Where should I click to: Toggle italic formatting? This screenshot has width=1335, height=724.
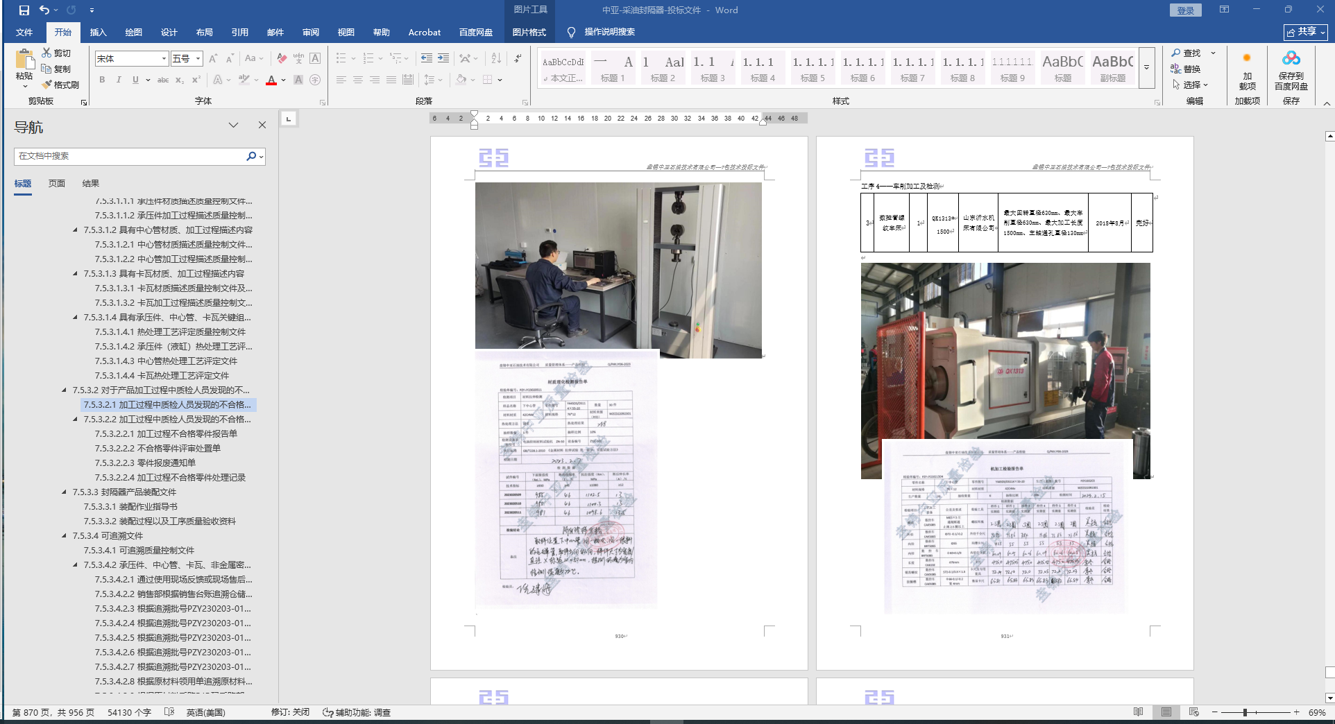119,80
